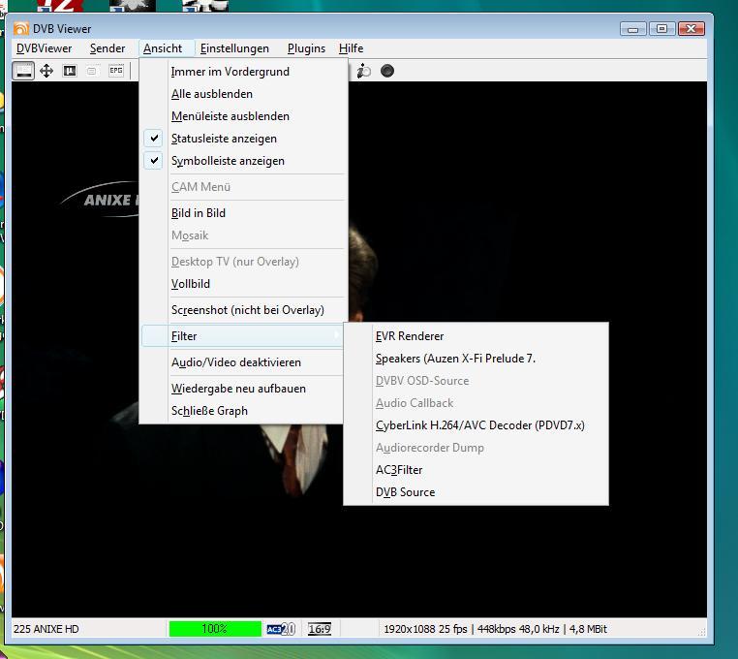This screenshot has height=659, width=738.
Task: Open the Sender menu
Action: tap(108, 48)
